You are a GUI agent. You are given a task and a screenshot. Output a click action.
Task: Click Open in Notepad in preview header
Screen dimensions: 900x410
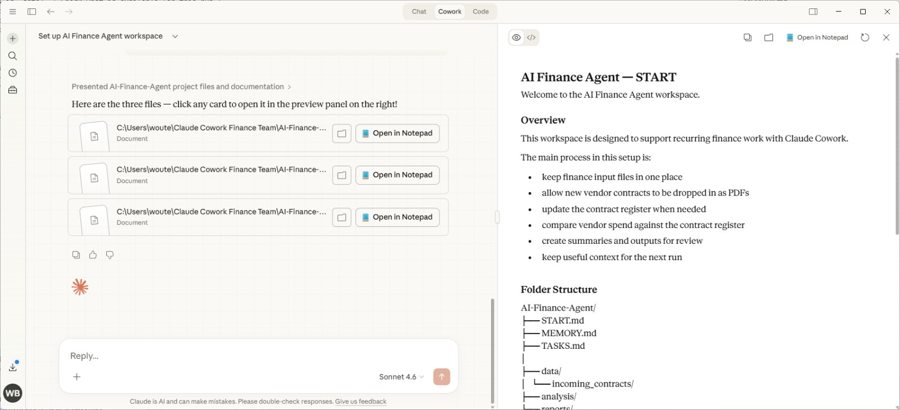(817, 38)
